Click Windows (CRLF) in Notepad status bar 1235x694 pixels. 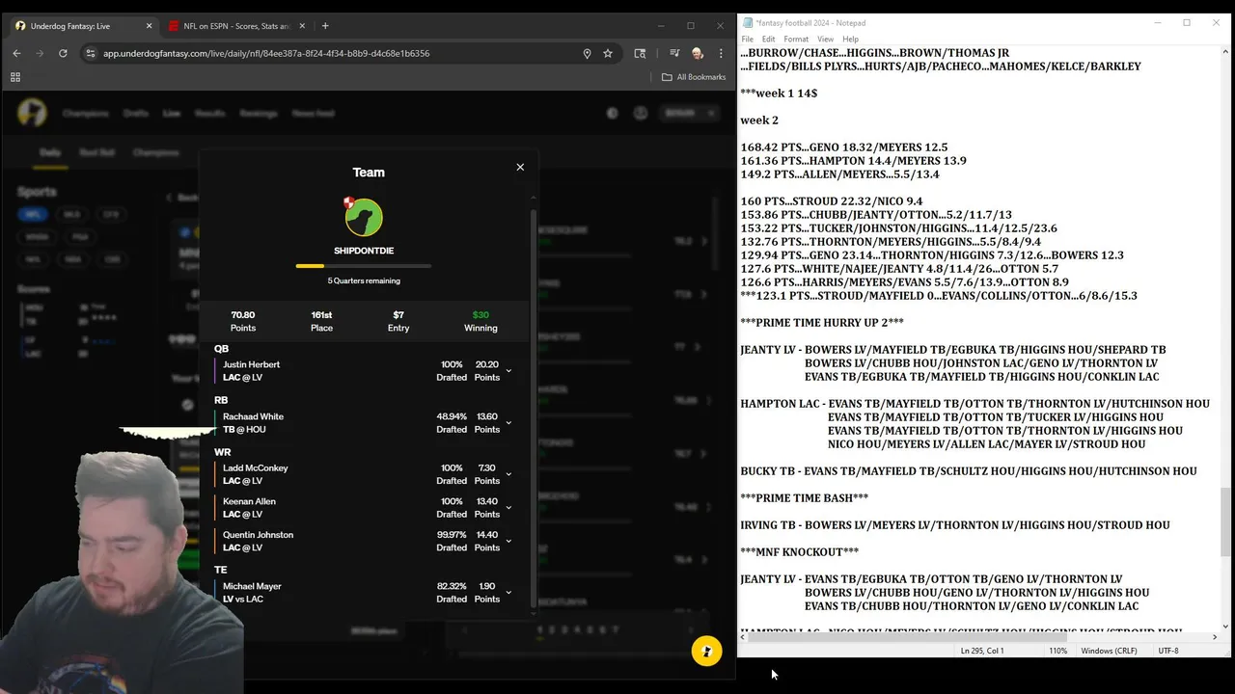click(x=1110, y=651)
